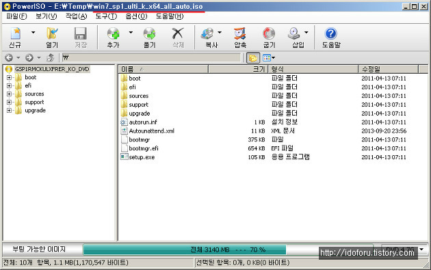Sort by 수정일 column header
431x270 pixels.
click(x=388, y=69)
